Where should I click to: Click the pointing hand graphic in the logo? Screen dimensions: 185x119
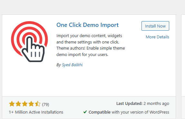point(33,49)
